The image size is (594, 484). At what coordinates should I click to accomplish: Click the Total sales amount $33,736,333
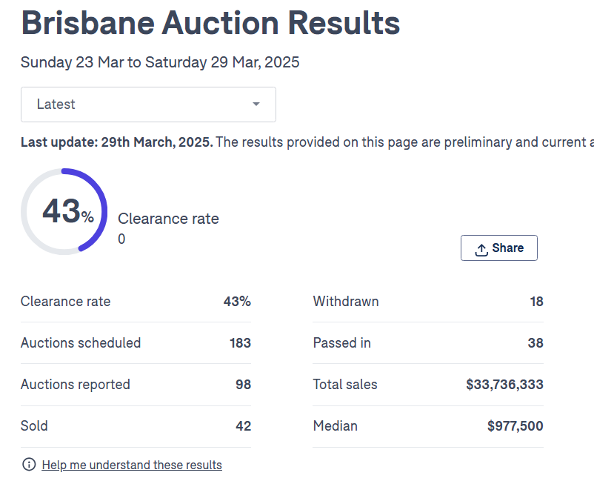coord(504,385)
